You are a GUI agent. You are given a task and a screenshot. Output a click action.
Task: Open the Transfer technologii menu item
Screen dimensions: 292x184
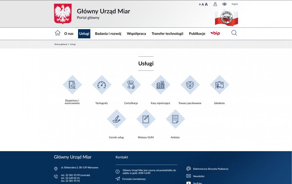167,34
